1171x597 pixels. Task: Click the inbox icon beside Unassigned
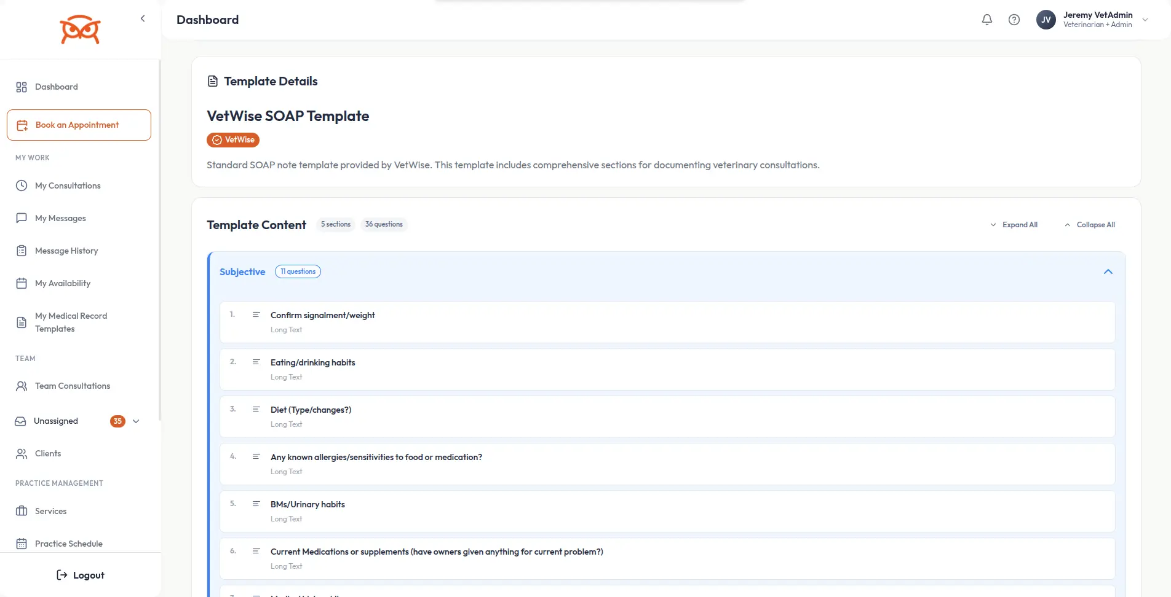[20, 421]
